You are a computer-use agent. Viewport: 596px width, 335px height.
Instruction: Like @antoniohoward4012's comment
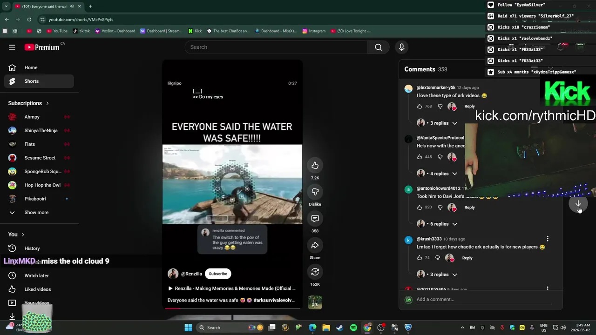pyautogui.click(x=420, y=207)
